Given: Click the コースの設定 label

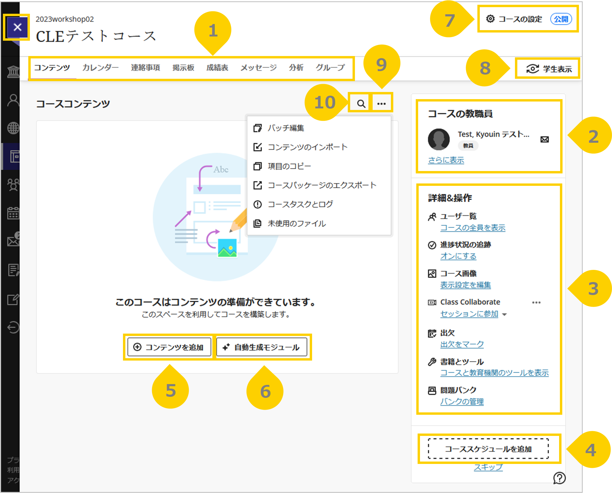Looking at the screenshot, I should point(520,19).
